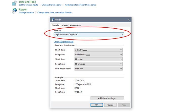The height and width of the screenshot is (112, 182).
Task: Open Change the time zone link
Action: (51, 5)
